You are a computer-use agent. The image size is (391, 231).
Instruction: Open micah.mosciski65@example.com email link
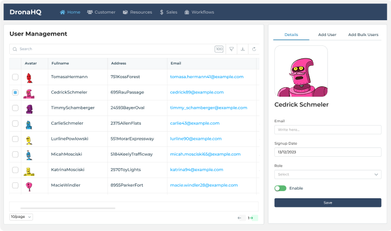tap(205, 154)
